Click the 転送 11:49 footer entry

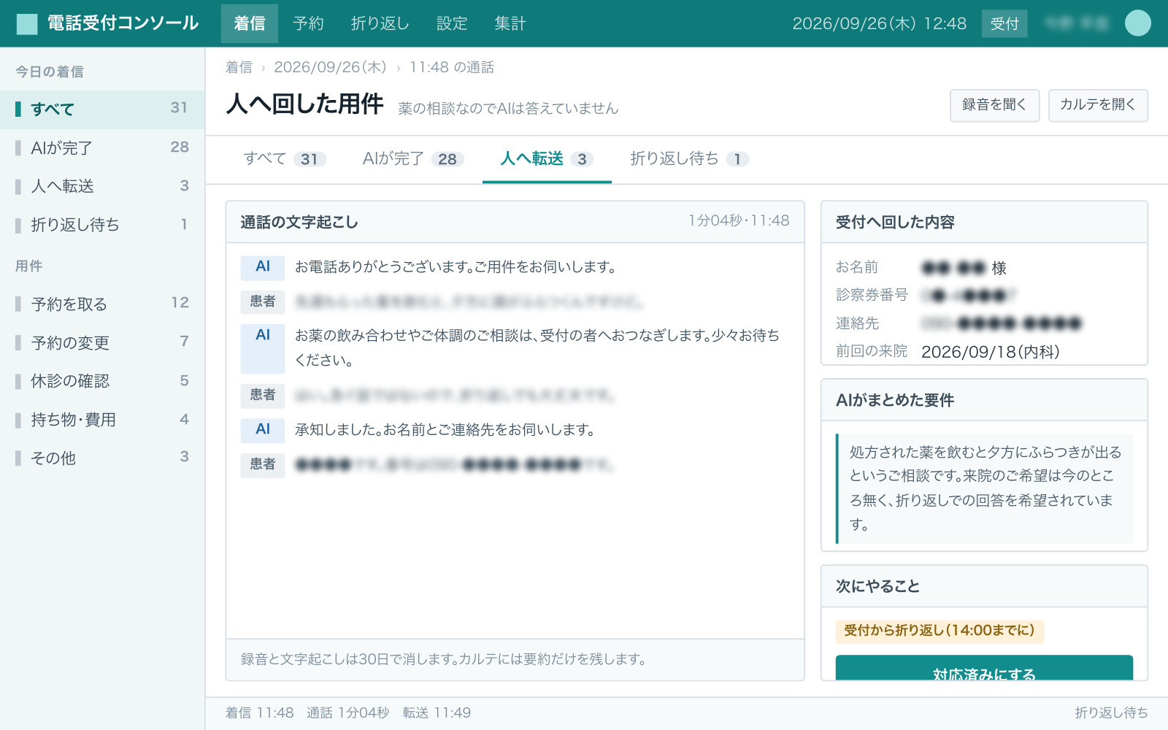[x=437, y=712]
